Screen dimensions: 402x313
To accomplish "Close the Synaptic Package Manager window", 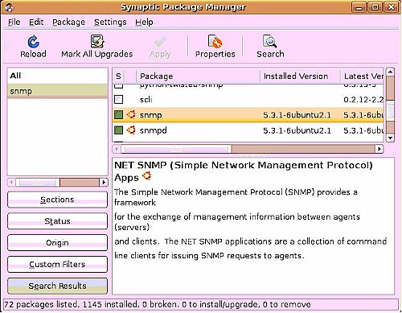I will pyautogui.click(x=391, y=7).
